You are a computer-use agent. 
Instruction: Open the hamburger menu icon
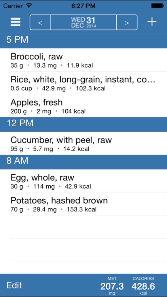(15, 22)
